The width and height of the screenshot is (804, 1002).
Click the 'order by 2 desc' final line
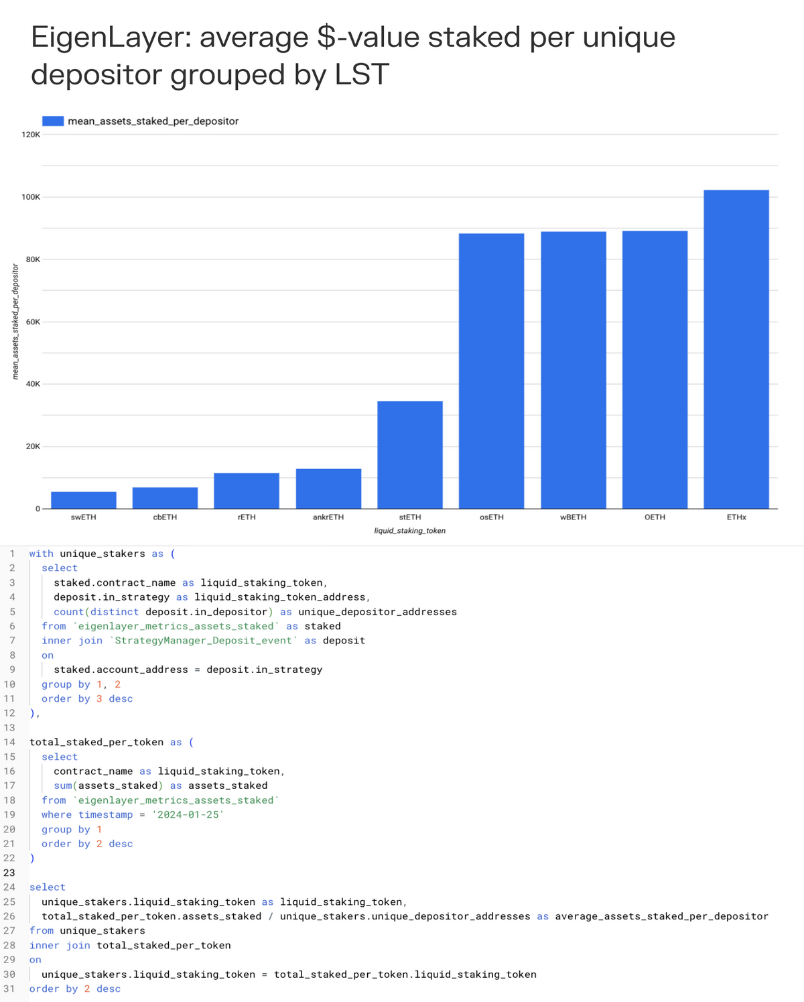click(75, 989)
